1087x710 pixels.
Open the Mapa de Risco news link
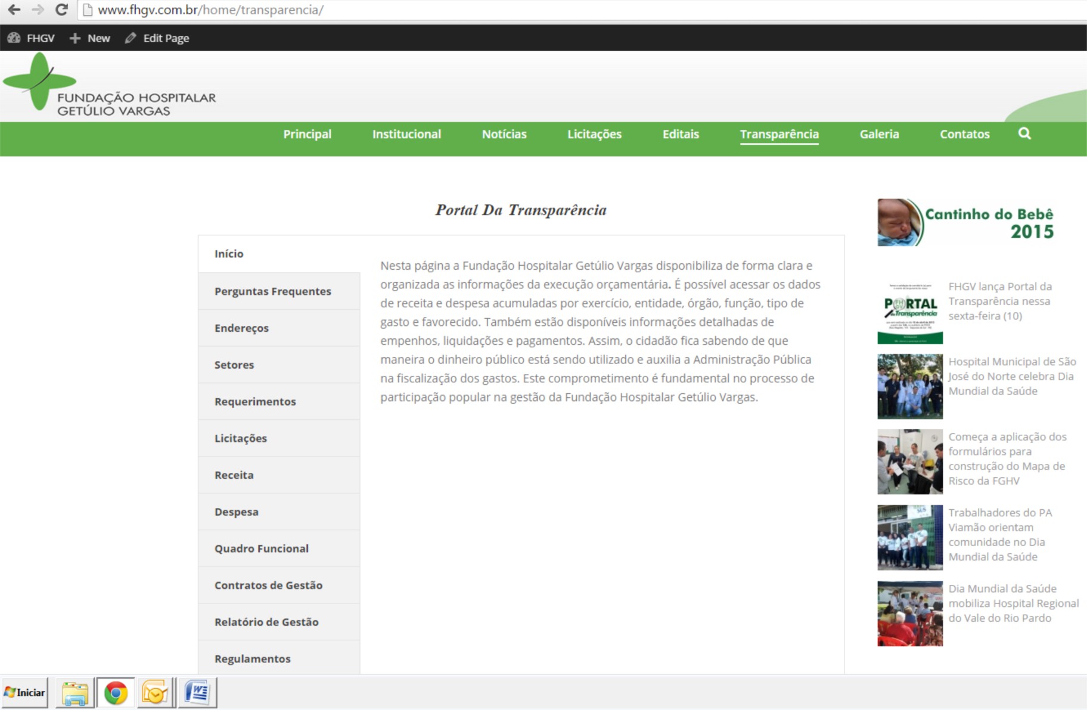click(x=1007, y=459)
